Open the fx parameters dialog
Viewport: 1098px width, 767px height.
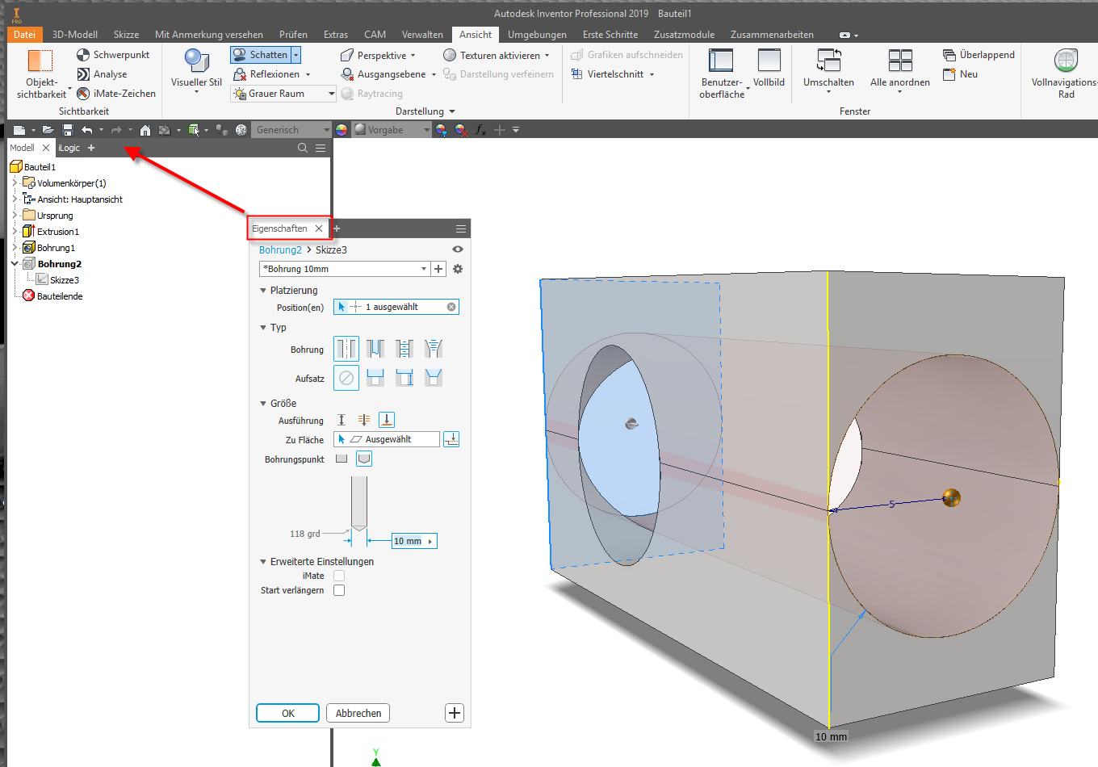click(481, 130)
